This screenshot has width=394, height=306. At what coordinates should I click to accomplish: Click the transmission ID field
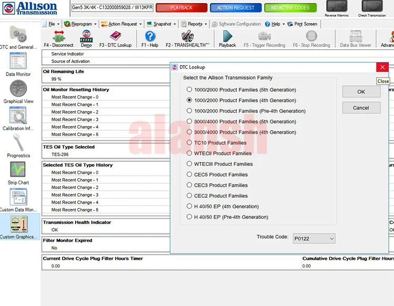click(112, 7)
